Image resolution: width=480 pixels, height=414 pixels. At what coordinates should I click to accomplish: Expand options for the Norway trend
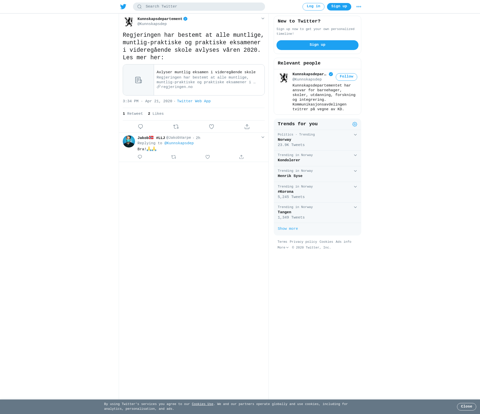tap(355, 135)
